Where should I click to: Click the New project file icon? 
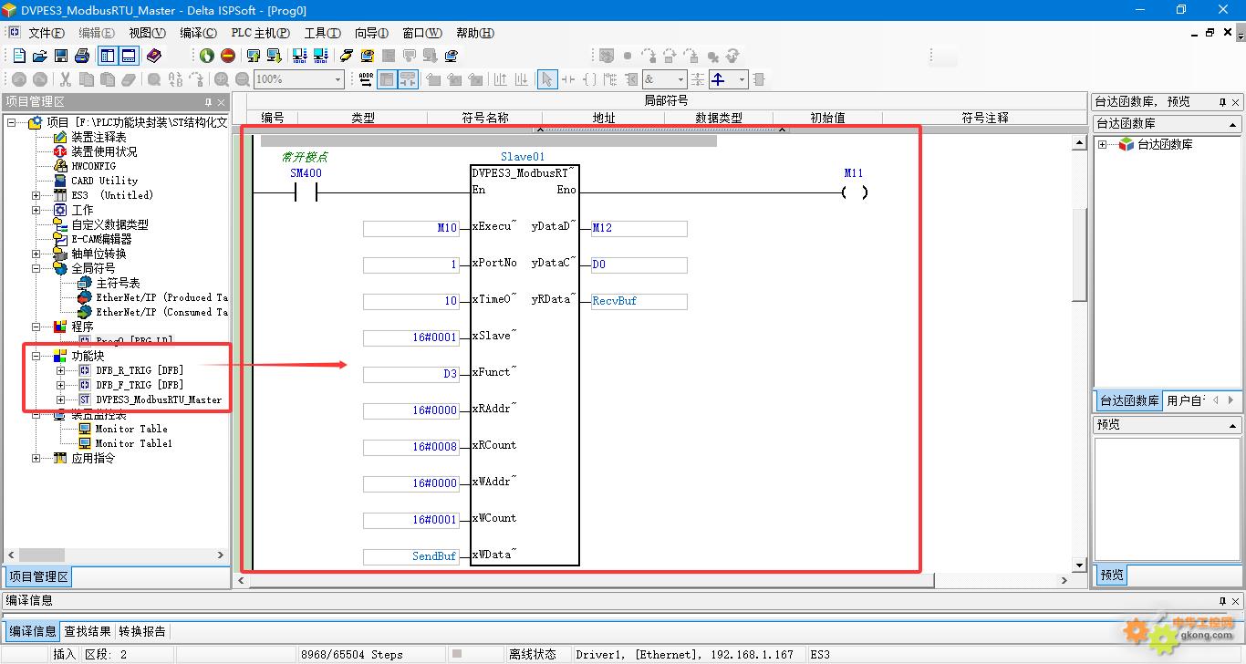pyautogui.click(x=18, y=57)
